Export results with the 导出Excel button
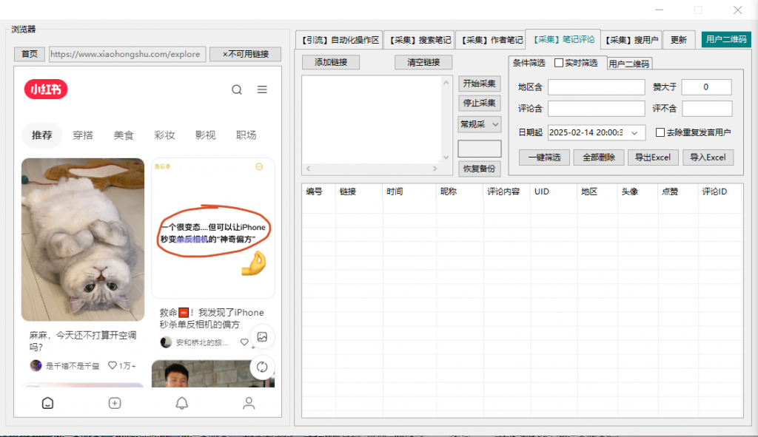 coord(653,157)
